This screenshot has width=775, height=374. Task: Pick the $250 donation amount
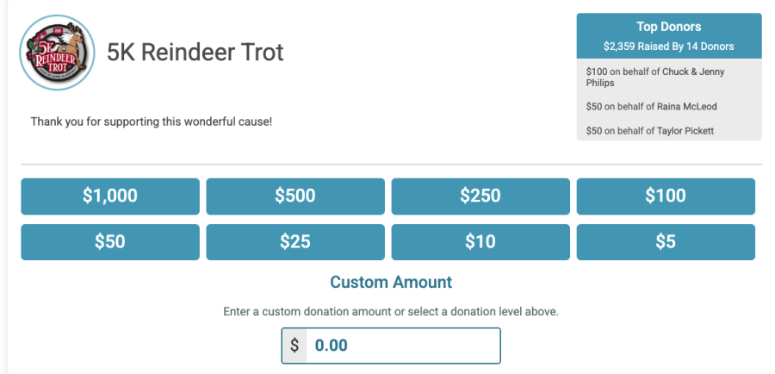(x=480, y=196)
